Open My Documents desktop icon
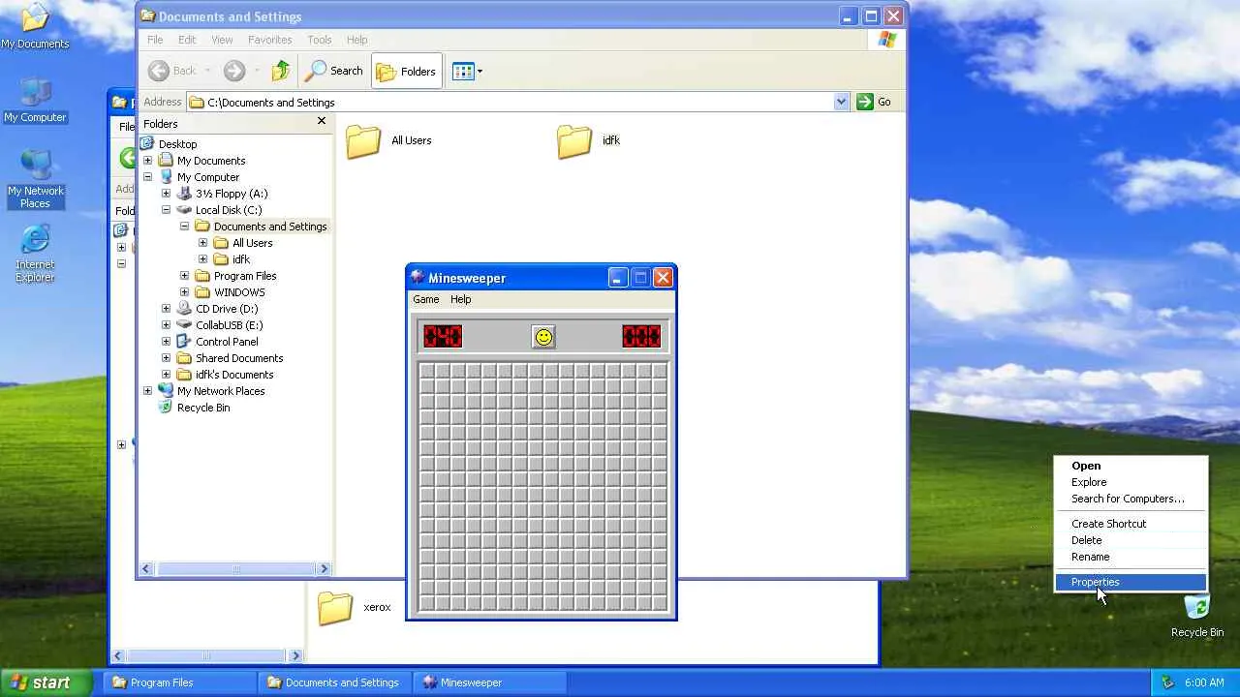The image size is (1240, 697). pyautogui.click(x=35, y=27)
